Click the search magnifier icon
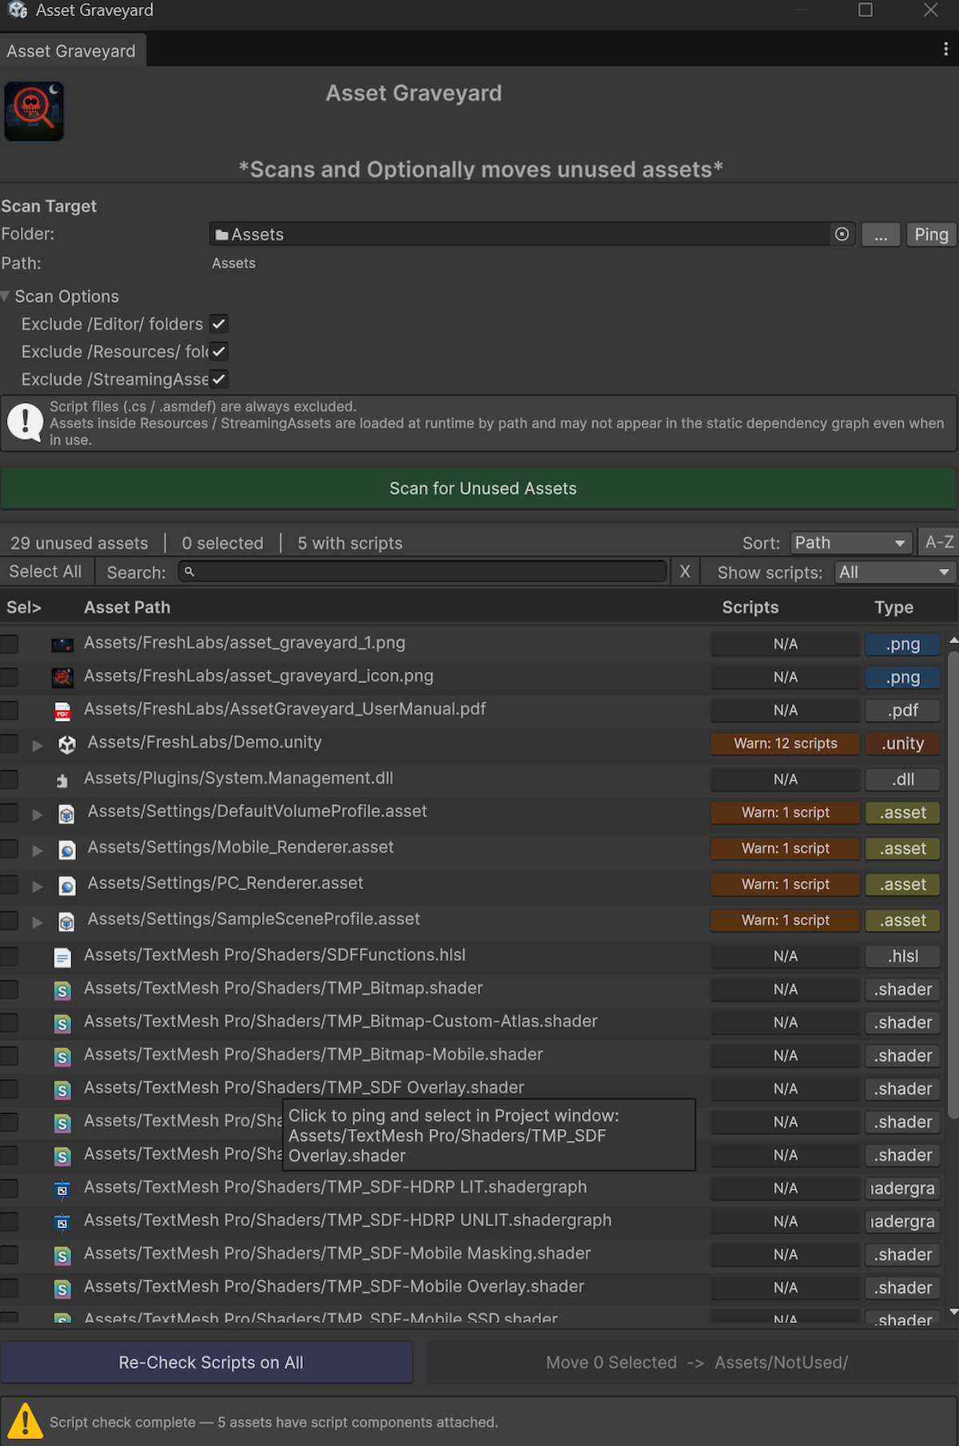The image size is (959, 1446). [189, 572]
